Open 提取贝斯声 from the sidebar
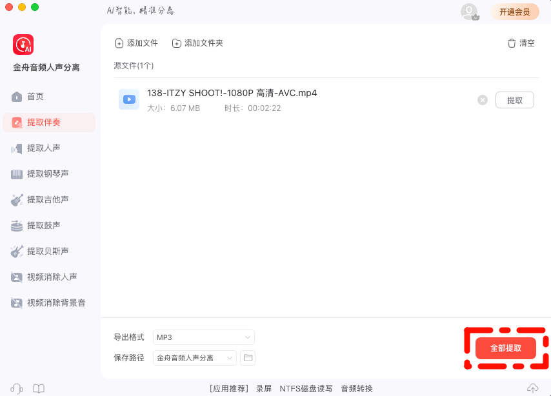 click(49, 252)
